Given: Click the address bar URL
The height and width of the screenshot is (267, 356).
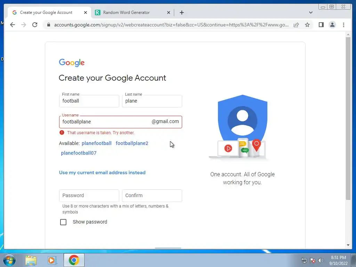Looking at the screenshot, I should click(x=171, y=25).
